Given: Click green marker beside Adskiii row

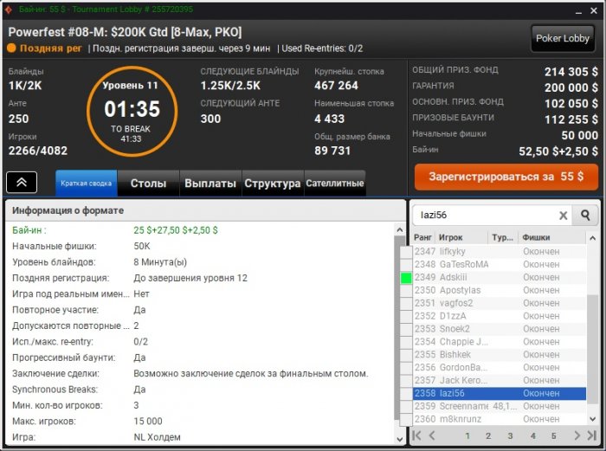Looking at the screenshot, I should (406, 278).
